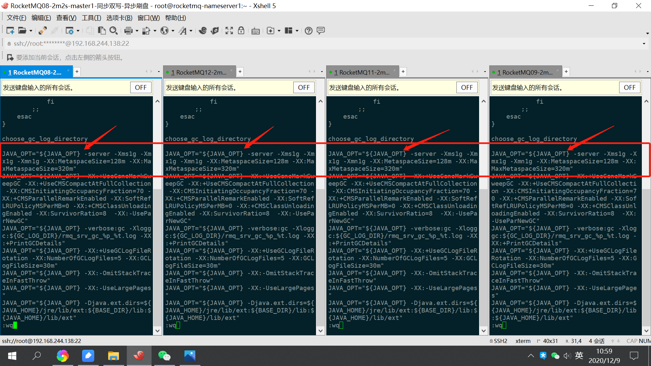Add new tab beside RocketMQ11 tab
Image resolution: width=651 pixels, height=366 pixels.
click(x=403, y=72)
